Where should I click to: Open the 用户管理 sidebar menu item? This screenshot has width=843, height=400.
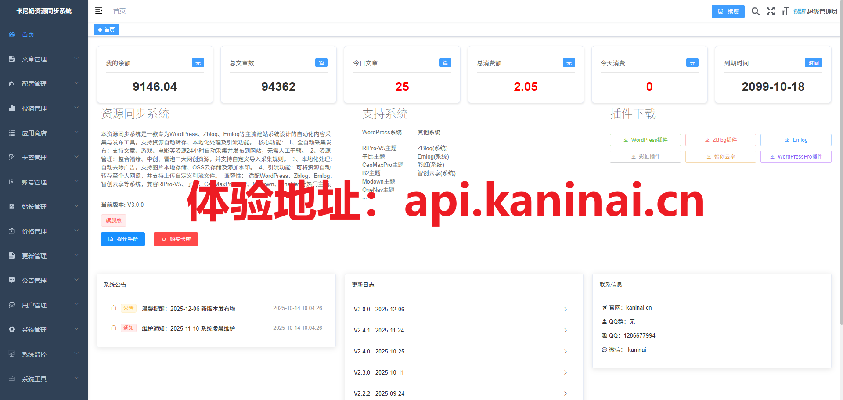44,305
